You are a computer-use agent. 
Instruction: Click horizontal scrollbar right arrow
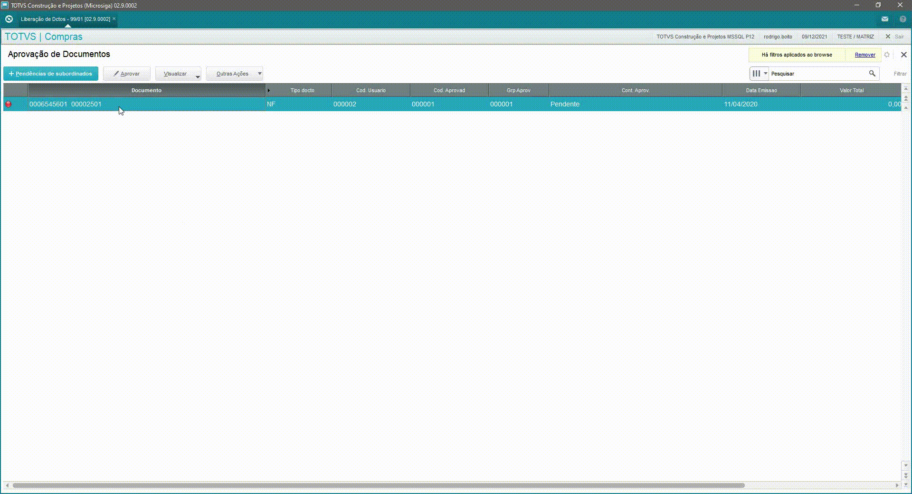pyautogui.click(x=897, y=485)
